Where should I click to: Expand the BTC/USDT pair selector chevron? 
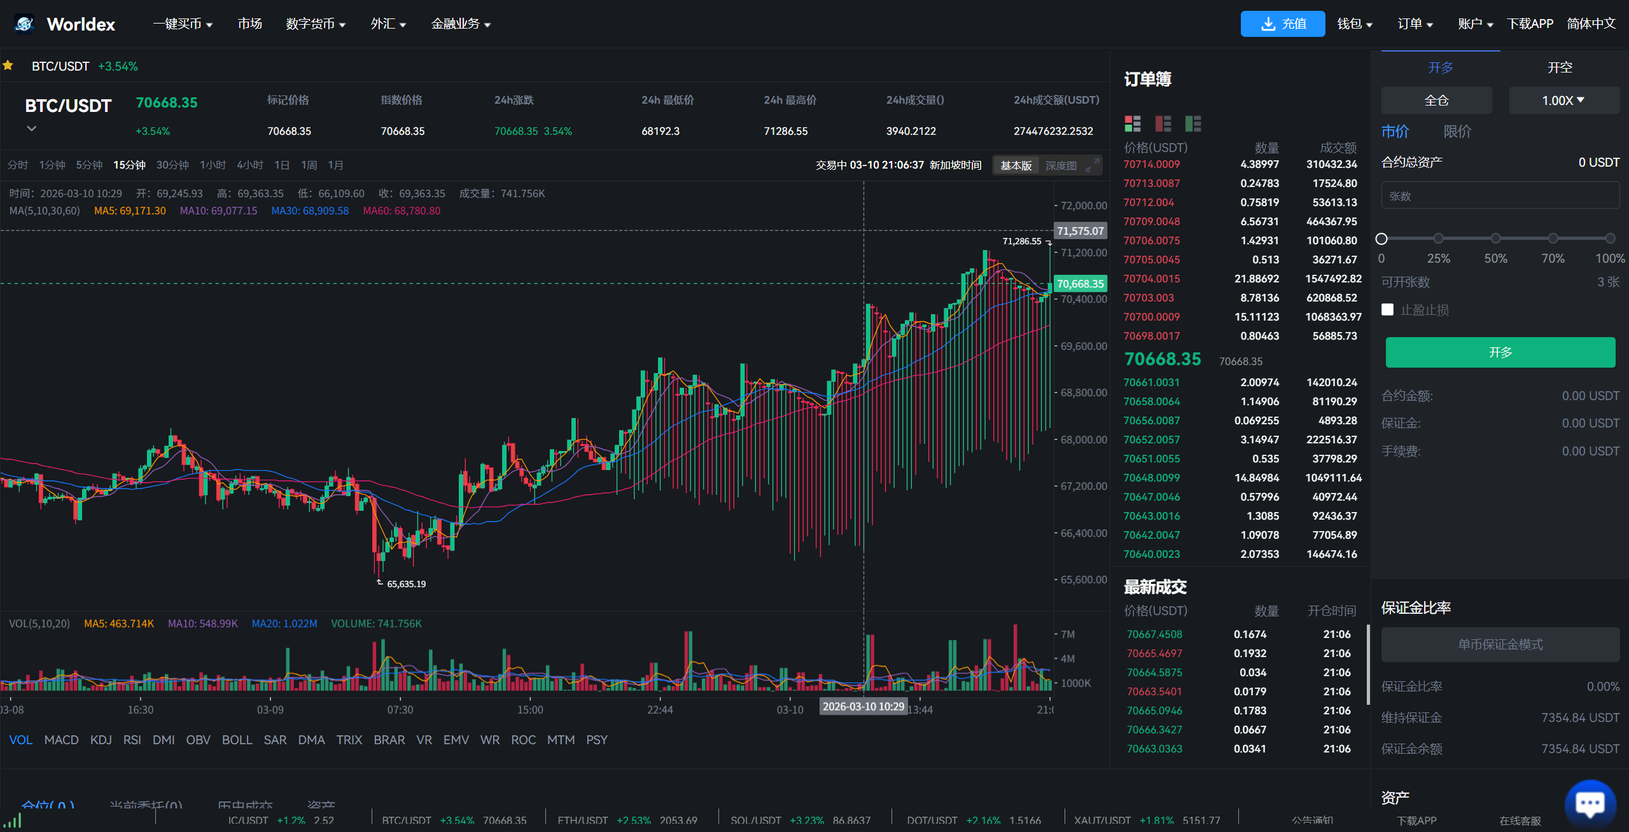(31, 128)
